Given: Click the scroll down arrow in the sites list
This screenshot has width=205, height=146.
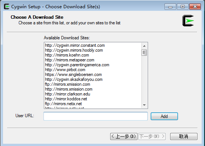Looking at the screenshot, I should click(144, 105).
